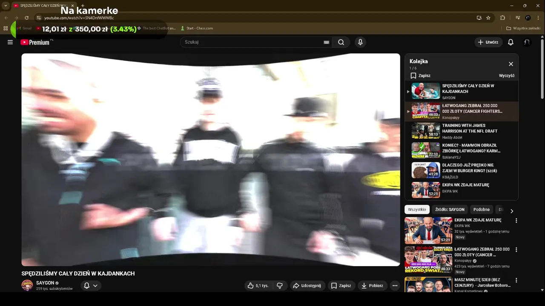Play ŁATWOGANG ZEBRAŁ queue item by Konopskyy
The image size is (545, 306).
(462, 111)
